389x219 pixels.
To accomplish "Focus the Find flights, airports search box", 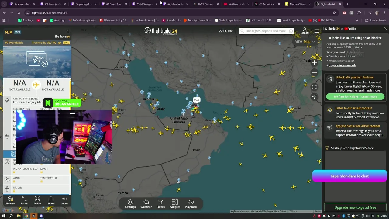I will tap(267, 31).
